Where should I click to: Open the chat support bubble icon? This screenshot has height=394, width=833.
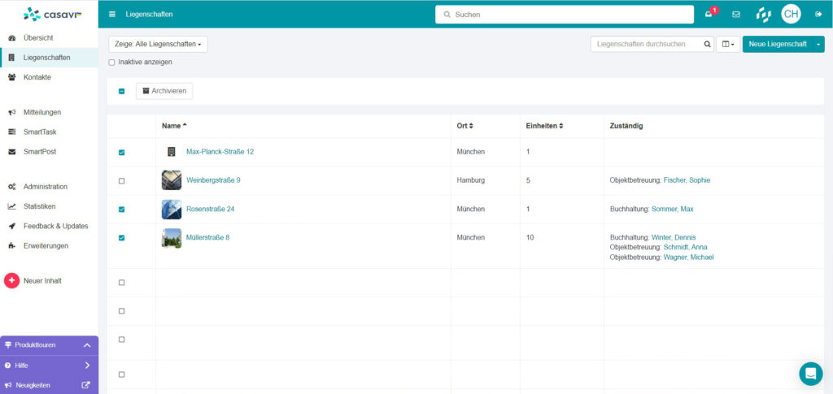[x=810, y=373]
